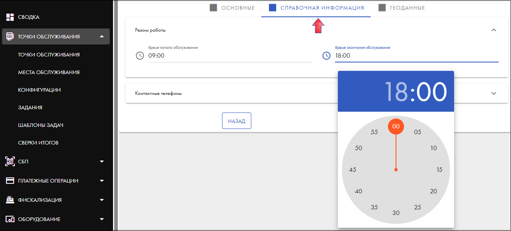This screenshot has height=231, width=511.
Task: Open the Геоданные tab
Action: pos(402,8)
